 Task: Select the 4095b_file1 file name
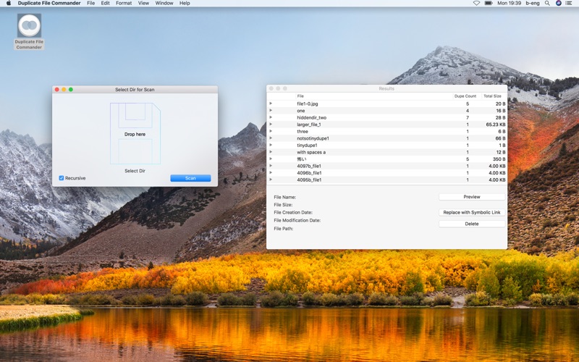point(309,180)
